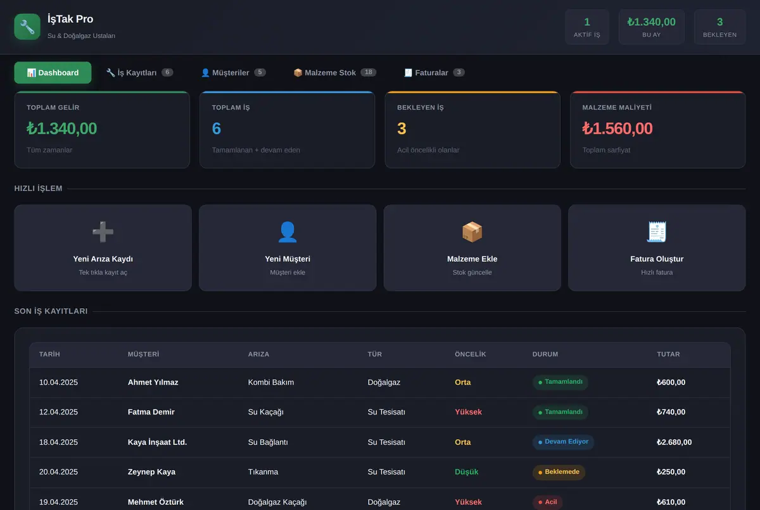Select customer name Ahmet Yılmaz

(153, 382)
